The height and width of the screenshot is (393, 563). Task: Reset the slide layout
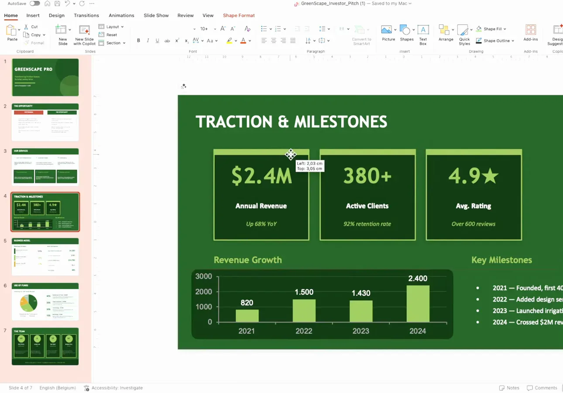pyautogui.click(x=108, y=35)
